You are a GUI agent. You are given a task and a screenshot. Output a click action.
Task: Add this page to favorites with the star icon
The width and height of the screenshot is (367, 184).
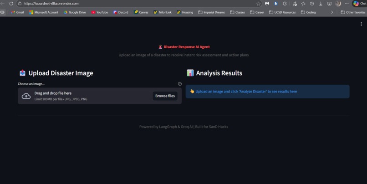click(x=258, y=4)
